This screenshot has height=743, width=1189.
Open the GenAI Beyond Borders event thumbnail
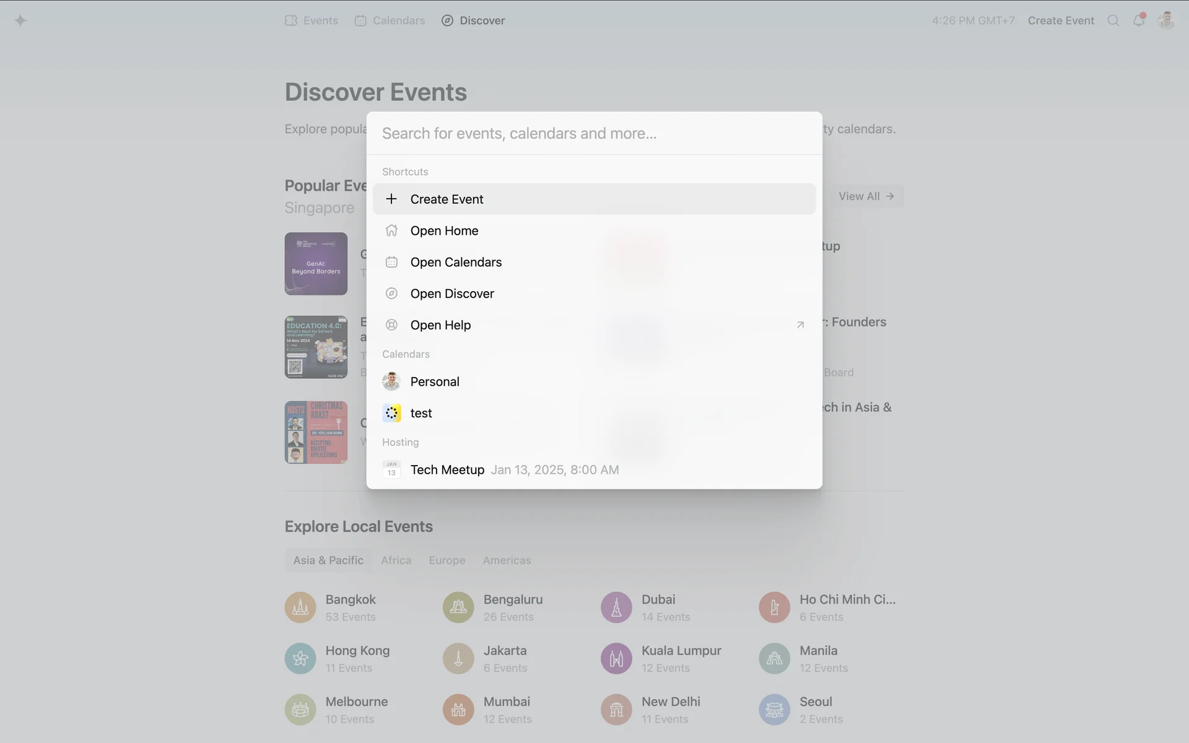tap(316, 264)
